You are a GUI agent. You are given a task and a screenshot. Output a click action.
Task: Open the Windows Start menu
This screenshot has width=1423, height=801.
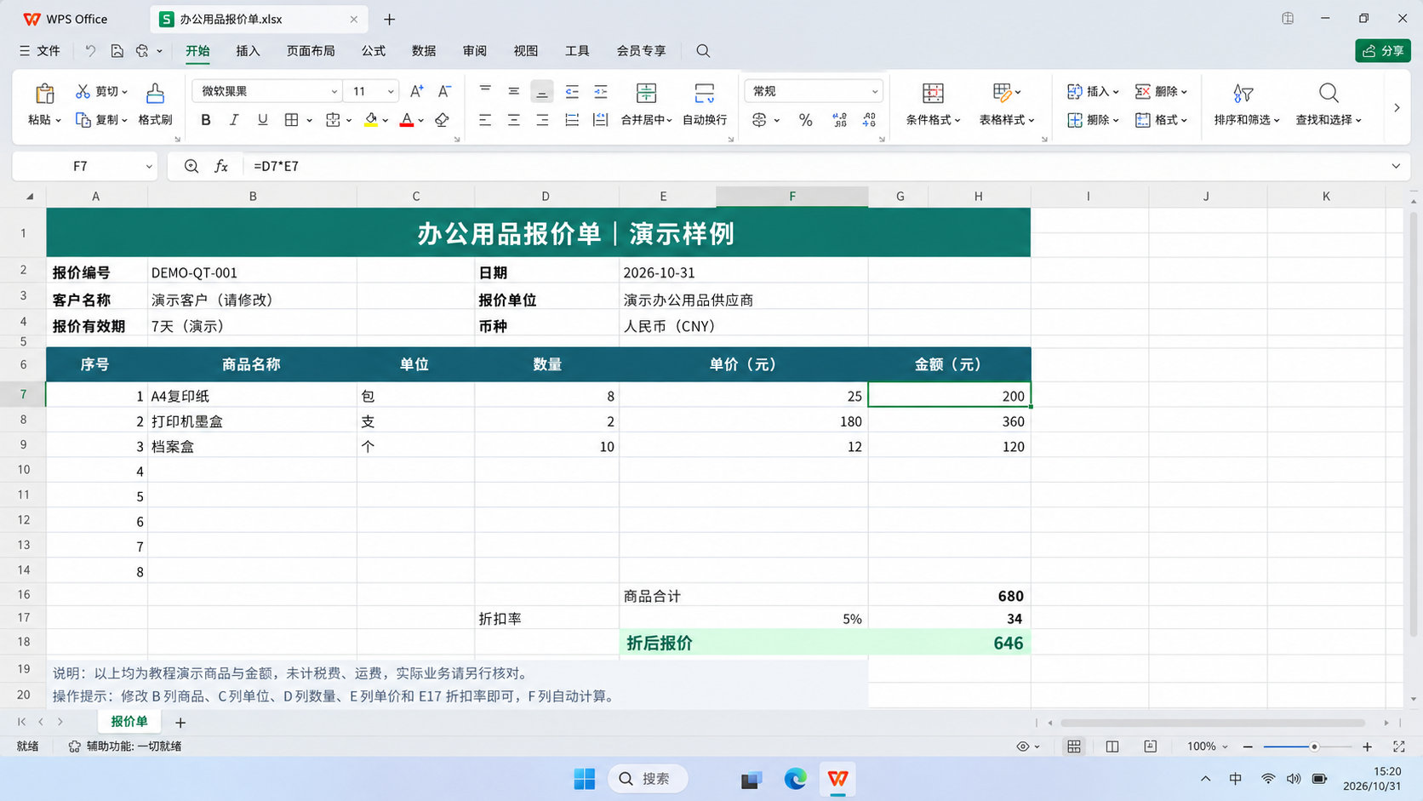585,779
